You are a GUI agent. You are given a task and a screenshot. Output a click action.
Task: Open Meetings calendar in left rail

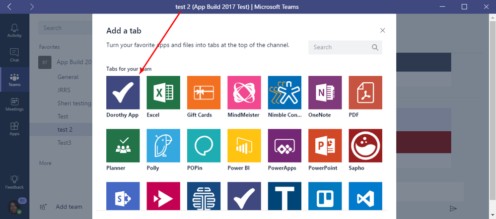point(14,104)
